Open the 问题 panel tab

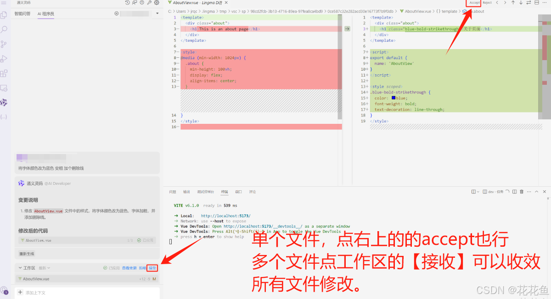click(173, 192)
